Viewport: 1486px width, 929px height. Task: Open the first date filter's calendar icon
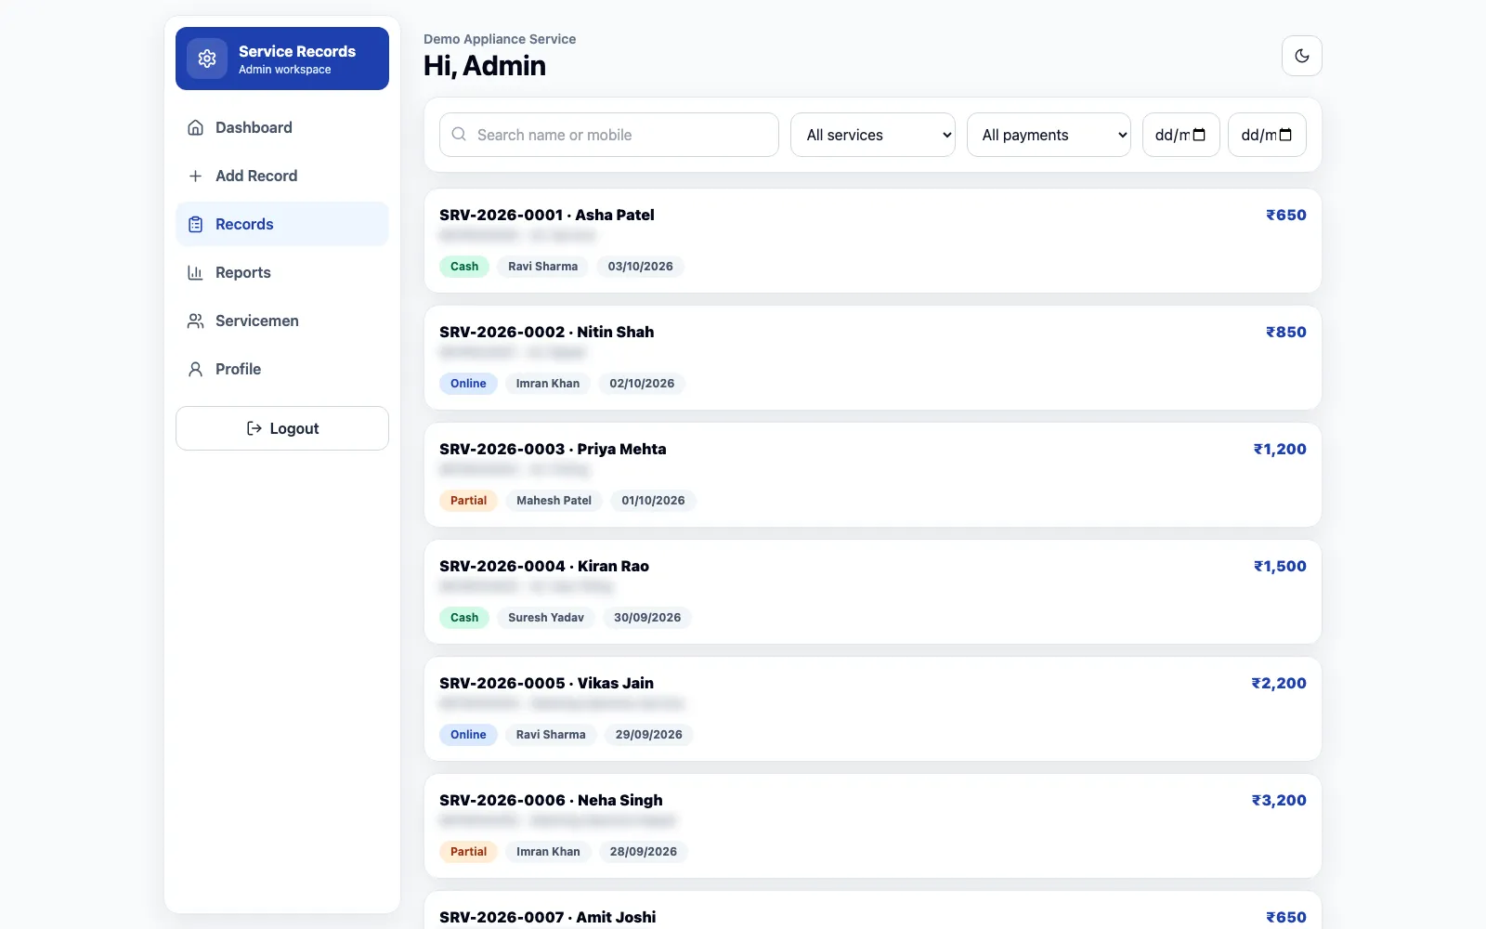click(1199, 135)
